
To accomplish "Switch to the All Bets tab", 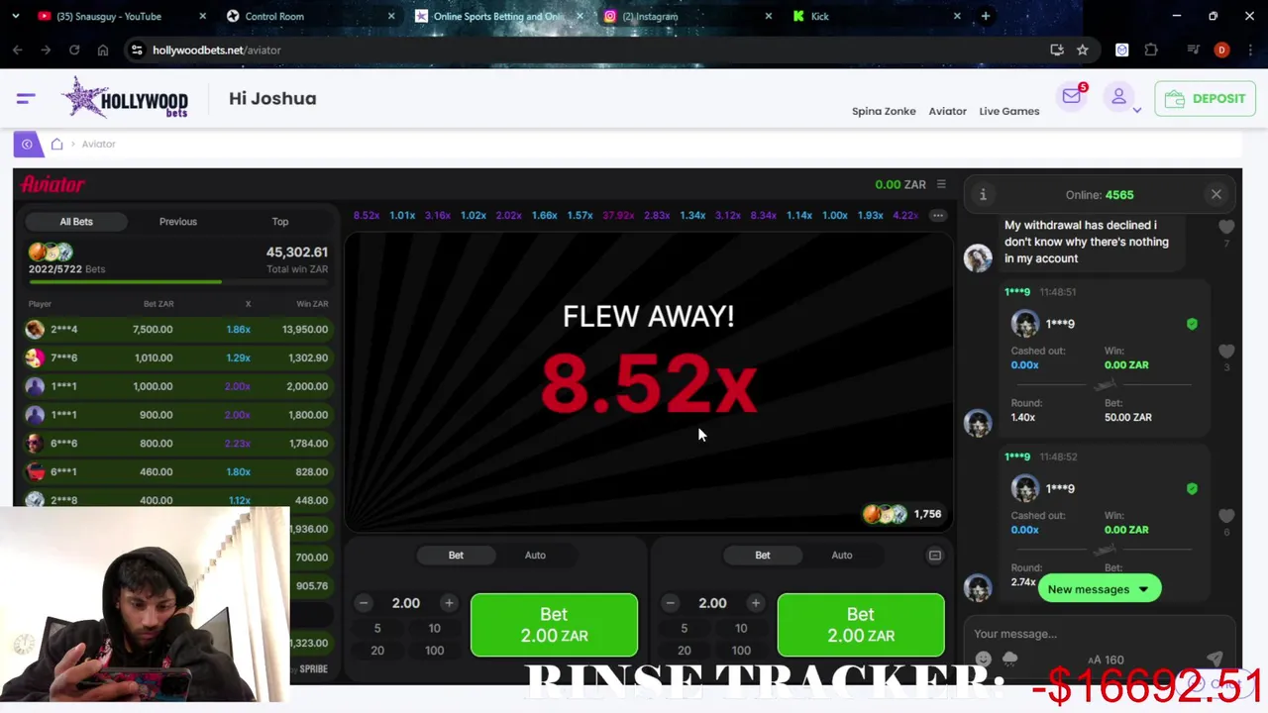I will [76, 222].
